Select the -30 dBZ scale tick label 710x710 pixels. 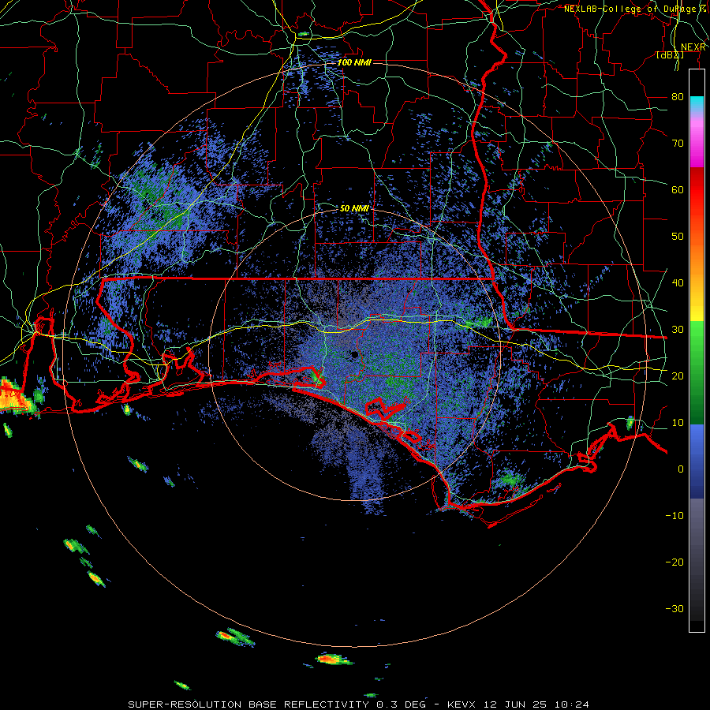pyautogui.click(x=674, y=608)
